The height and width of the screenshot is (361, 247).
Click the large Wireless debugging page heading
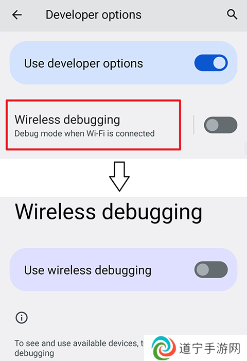click(109, 212)
